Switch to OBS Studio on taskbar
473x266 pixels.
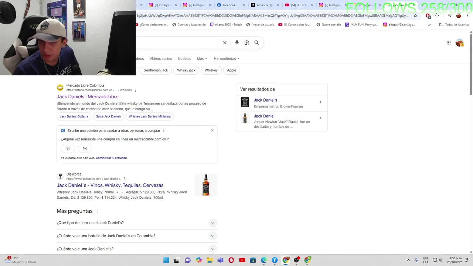pyautogui.click(x=296, y=260)
